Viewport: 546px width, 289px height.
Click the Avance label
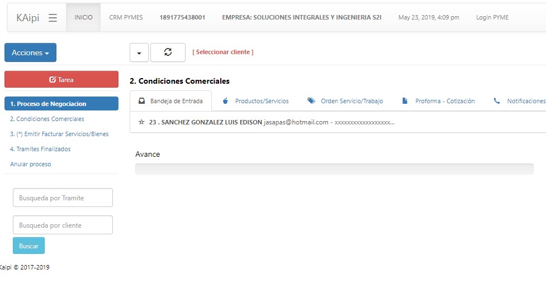point(148,155)
